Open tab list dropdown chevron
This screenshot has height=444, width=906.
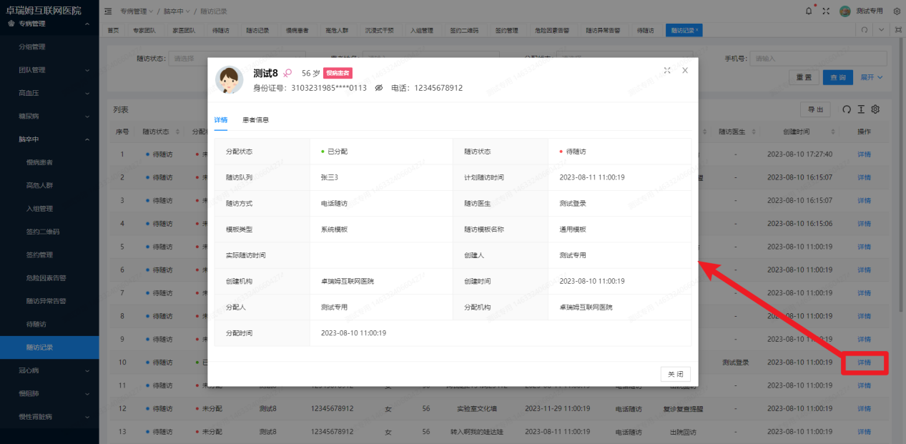[x=882, y=30]
